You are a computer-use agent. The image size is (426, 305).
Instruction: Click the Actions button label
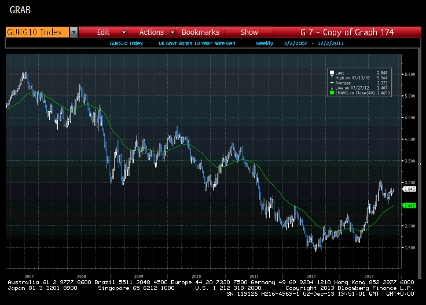151,32
